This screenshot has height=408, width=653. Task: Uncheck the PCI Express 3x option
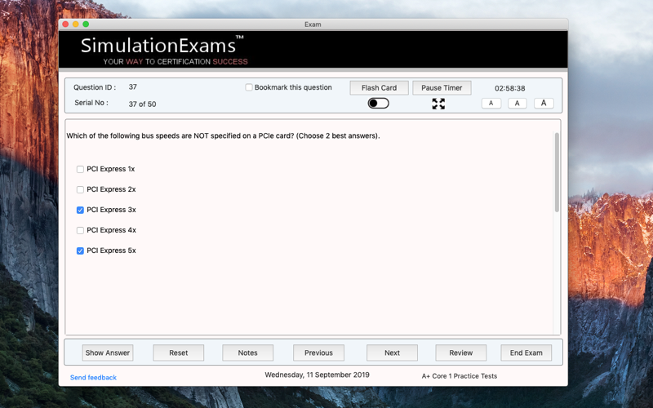click(80, 210)
